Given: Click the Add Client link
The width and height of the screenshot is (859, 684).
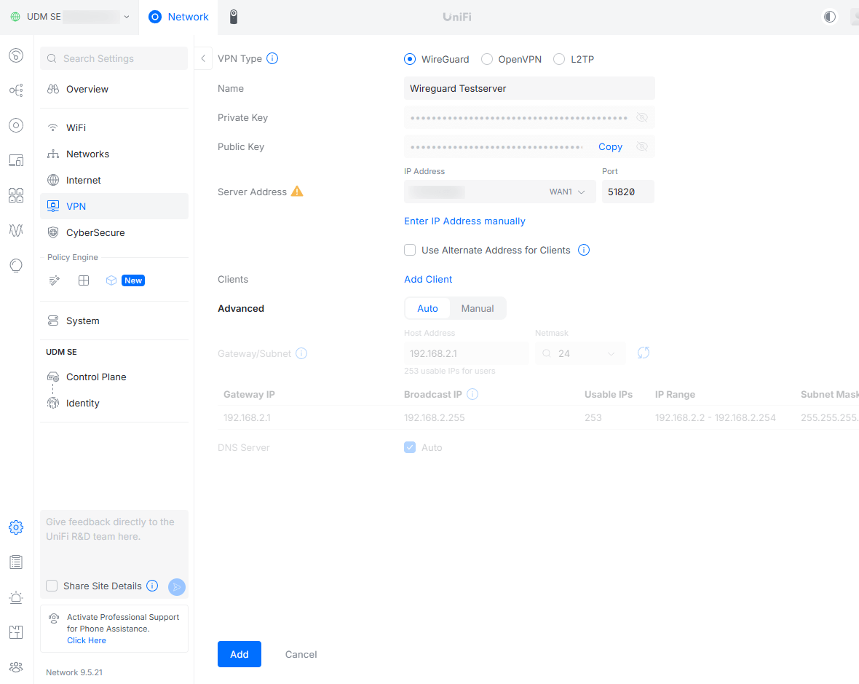Looking at the screenshot, I should click(428, 279).
